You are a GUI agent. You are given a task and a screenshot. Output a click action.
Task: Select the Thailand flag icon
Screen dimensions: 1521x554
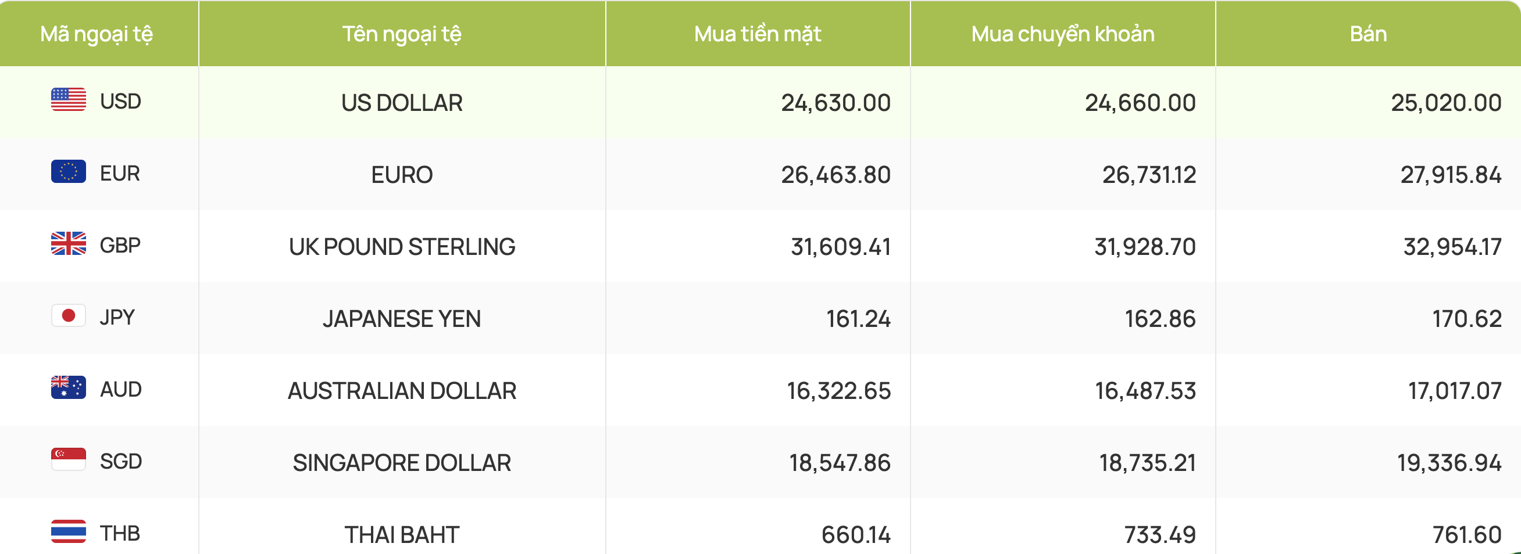click(x=69, y=531)
